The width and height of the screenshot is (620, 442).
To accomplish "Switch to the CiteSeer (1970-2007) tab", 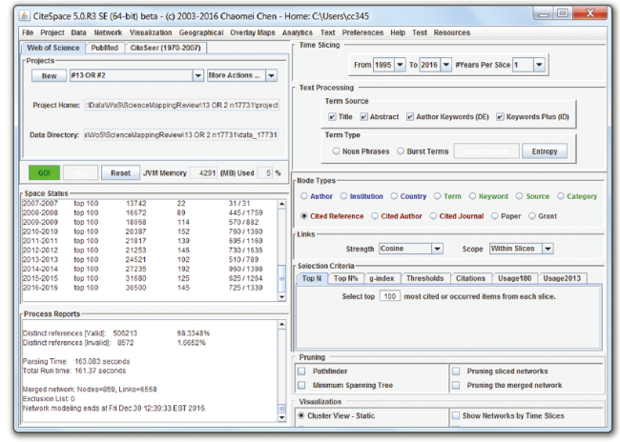I will click(x=165, y=48).
